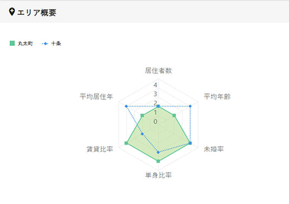289x204 pixels.
Task: Click the エリア概要 section heading
Action: pyautogui.click(x=37, y=13)
